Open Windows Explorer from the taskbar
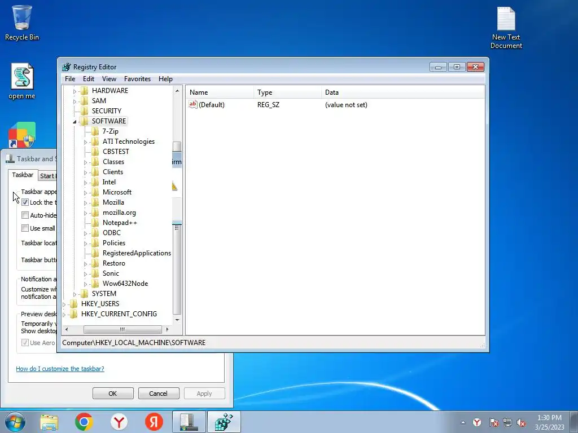 (49, 422)
